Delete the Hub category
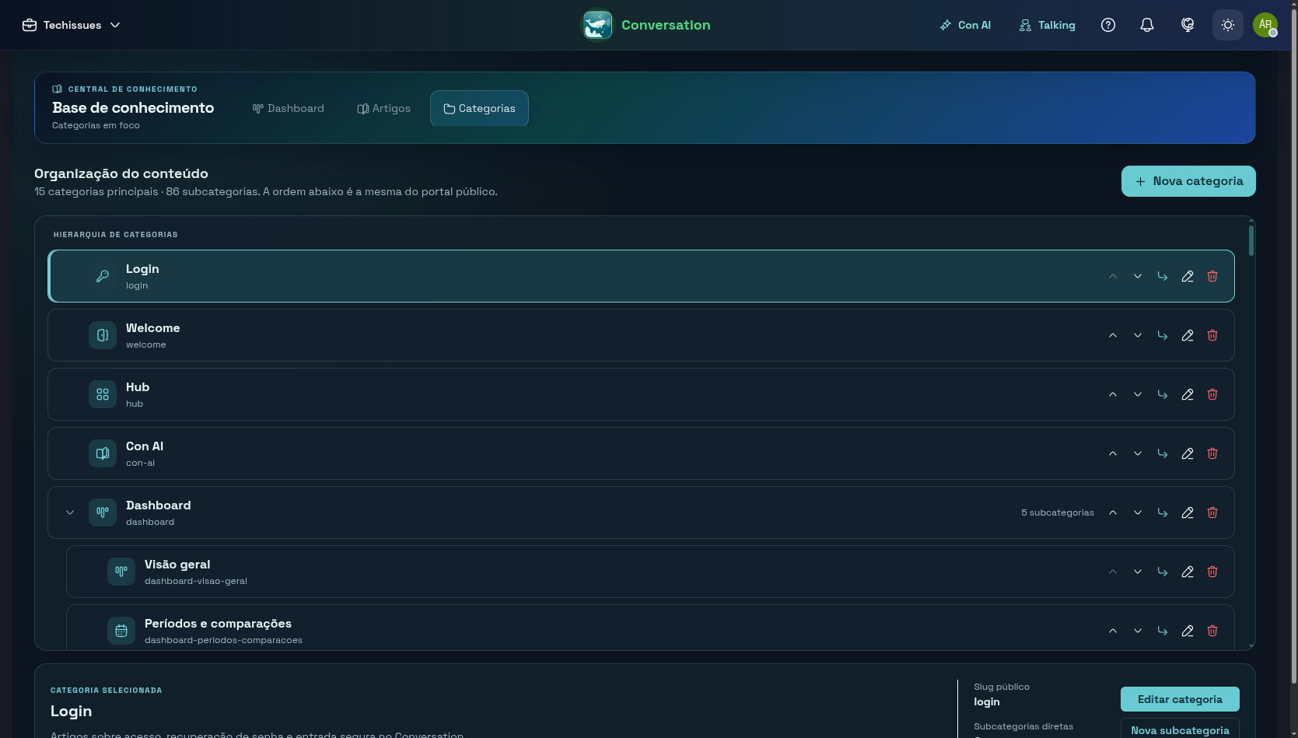 click(1212, 394)
